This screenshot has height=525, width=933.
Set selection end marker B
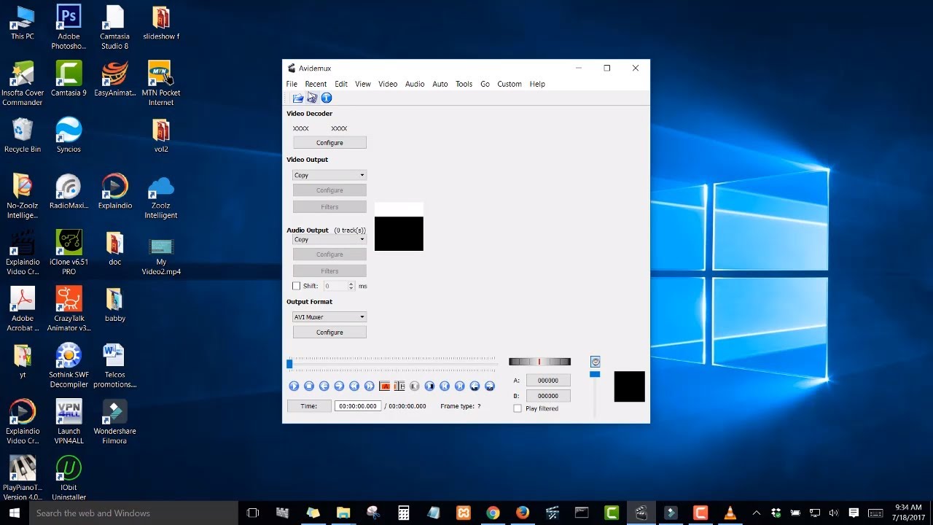pos(399,386)
